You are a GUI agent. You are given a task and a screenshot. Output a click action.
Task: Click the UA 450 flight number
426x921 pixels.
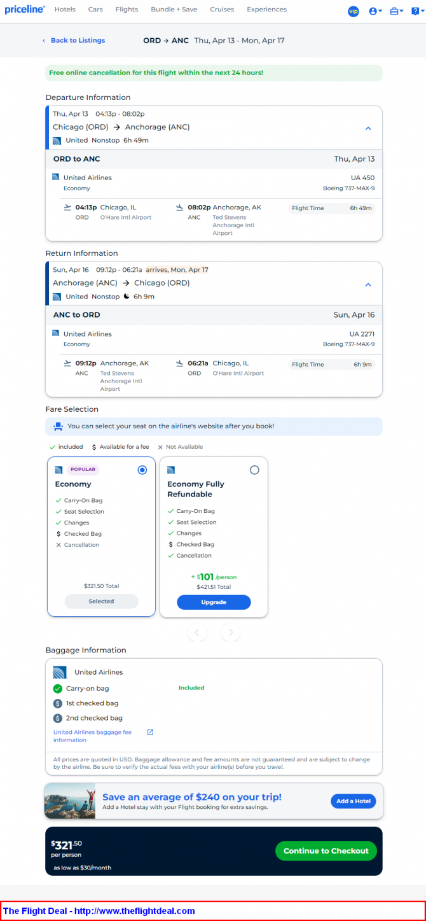click(x=363, y=178)
